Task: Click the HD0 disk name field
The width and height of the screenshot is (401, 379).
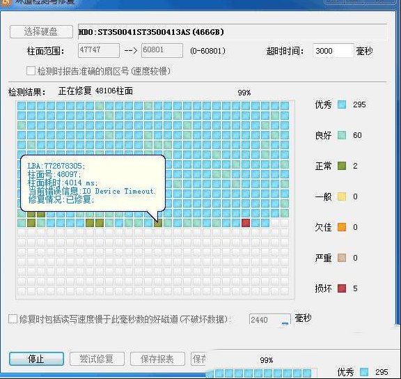Action: 233,32
